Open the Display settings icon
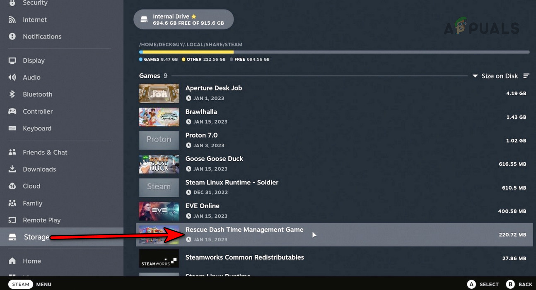Screen dimensions: 536x290 click(12, 60)
